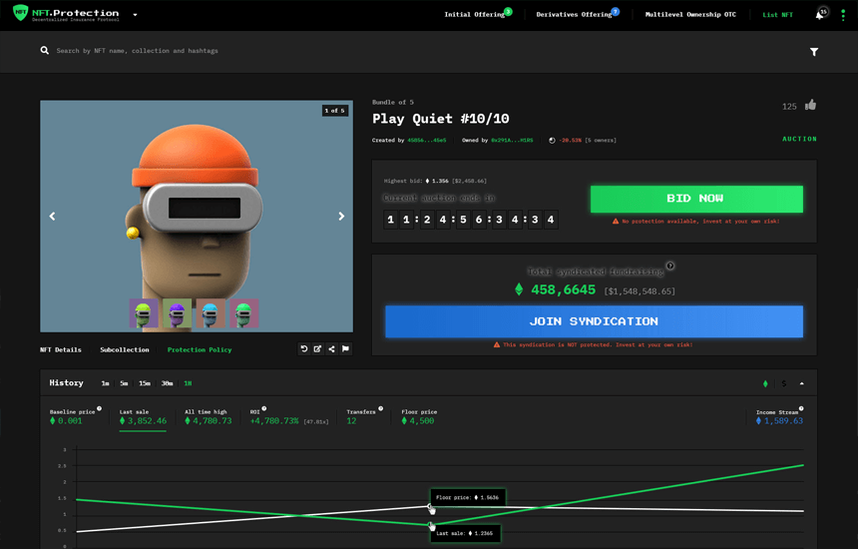Open the three-dot options menu

point(841,15)
